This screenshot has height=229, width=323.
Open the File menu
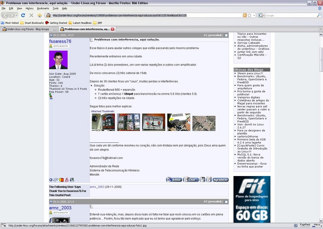point(4,8)
